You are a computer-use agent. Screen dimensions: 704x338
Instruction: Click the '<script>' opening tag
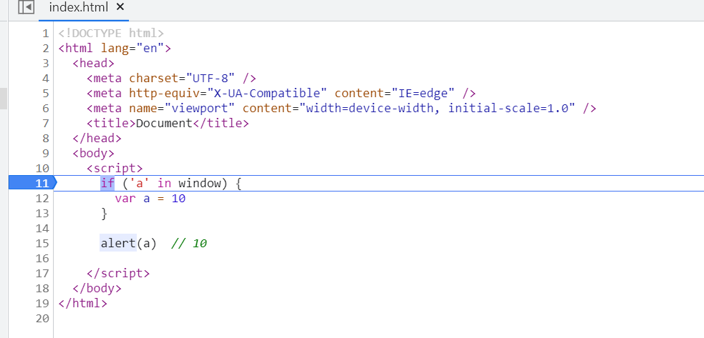point(115,169)
